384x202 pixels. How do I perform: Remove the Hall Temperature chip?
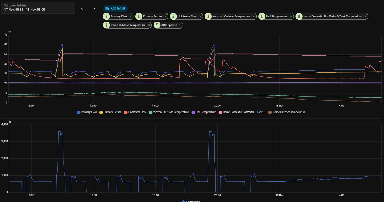291,16
